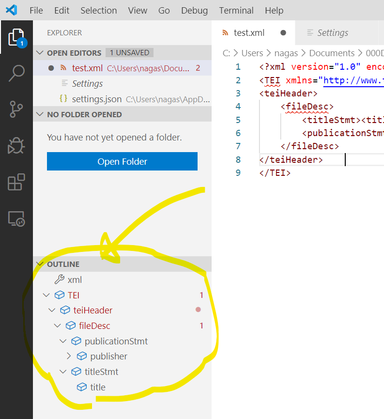Viewport: 384px width, 419px height.
Task: Switch to the test.xml editor tab
Action: pos(254,32)
